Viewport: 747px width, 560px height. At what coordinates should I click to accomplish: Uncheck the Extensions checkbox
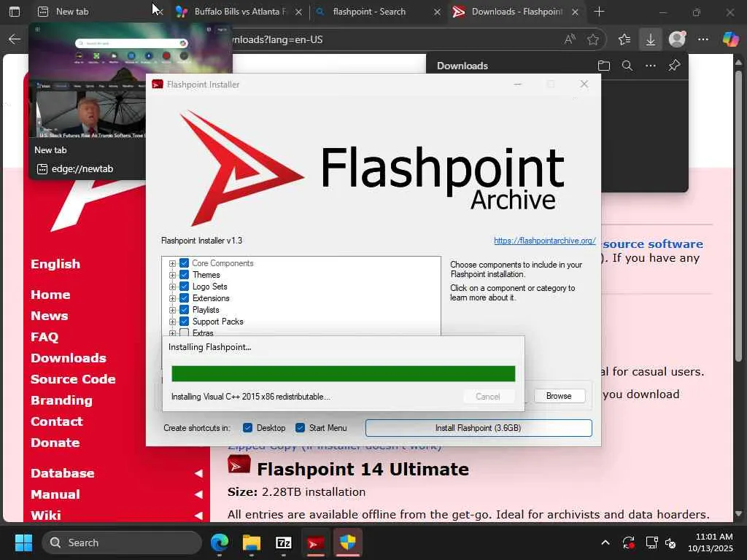[185, 298]
